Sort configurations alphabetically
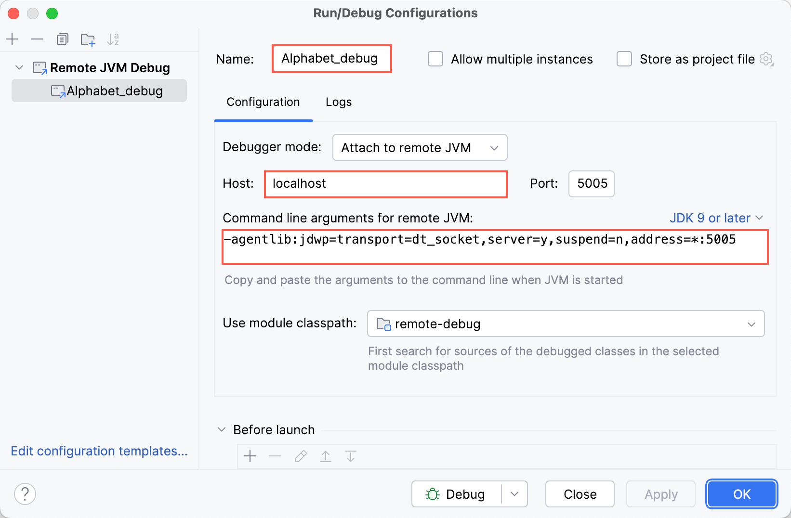The width and height of the screenshot is (791, 518). click(113, 39)
